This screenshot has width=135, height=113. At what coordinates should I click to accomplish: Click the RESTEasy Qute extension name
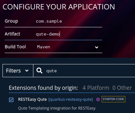[x=32, y=99]
